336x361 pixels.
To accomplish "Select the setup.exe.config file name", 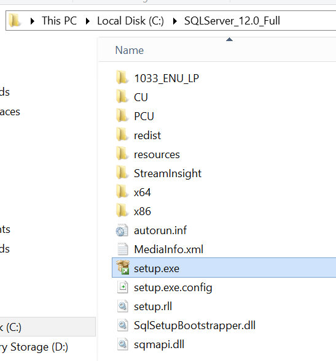I will [x=173, y=288].
